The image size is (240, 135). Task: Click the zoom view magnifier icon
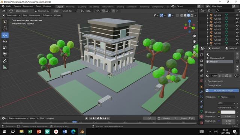pos(194,36)
